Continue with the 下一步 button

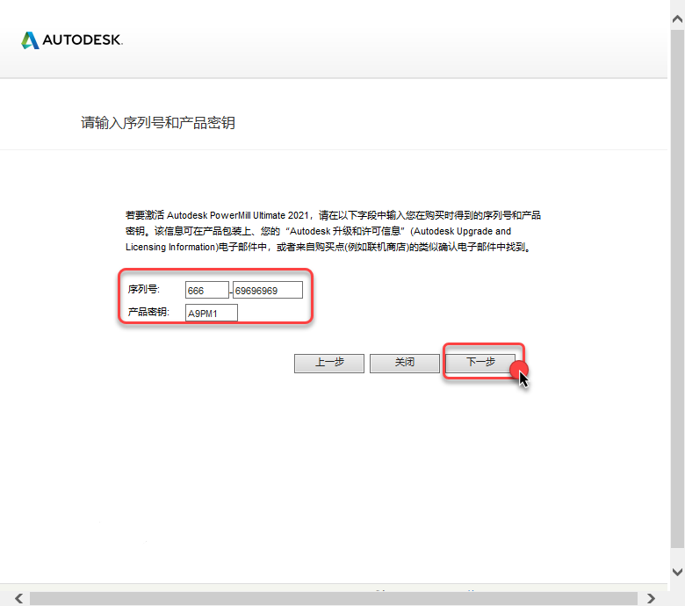[x=480, y=363]
